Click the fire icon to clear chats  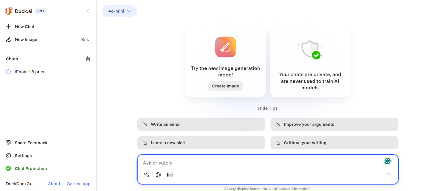pos(88,59)
